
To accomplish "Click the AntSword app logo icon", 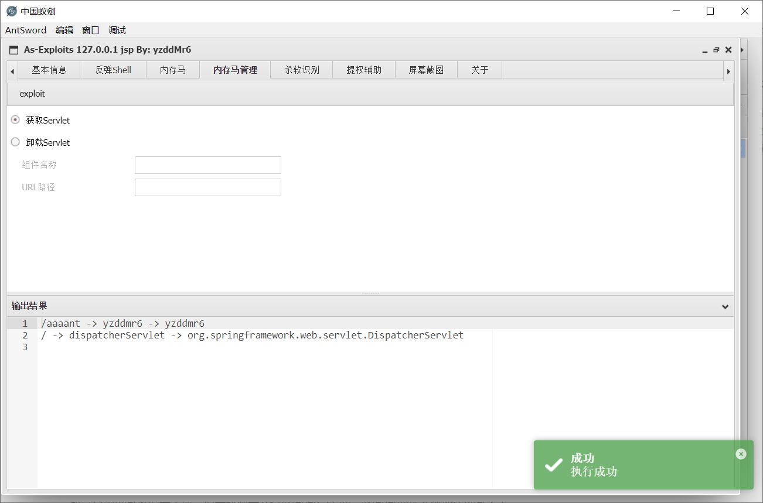I will [11, 11].
